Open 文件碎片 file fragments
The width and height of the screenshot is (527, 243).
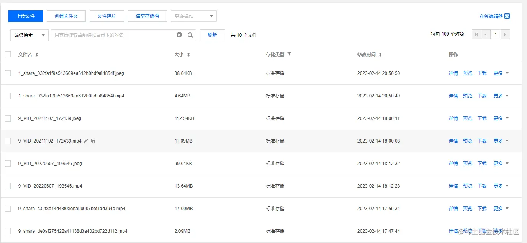pos(107,16)
